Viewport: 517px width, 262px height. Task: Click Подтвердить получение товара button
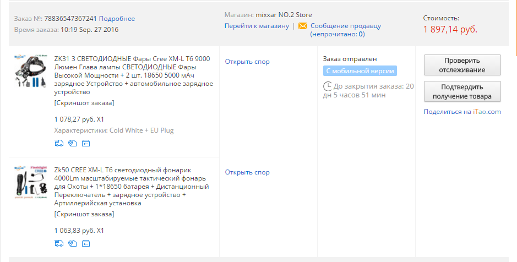462,91
